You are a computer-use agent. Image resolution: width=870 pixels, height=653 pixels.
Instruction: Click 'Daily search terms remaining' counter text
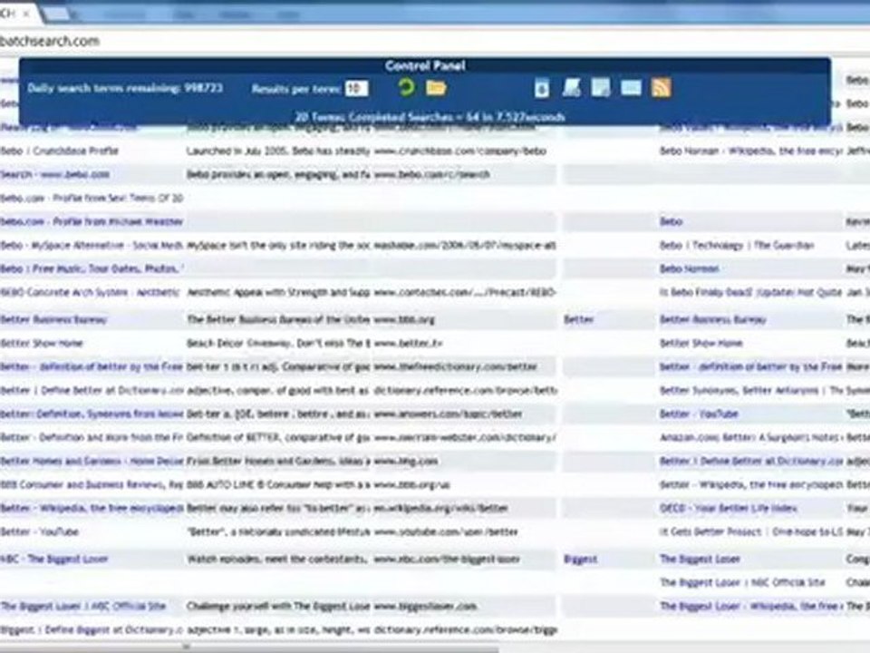(x=125, y=88)
